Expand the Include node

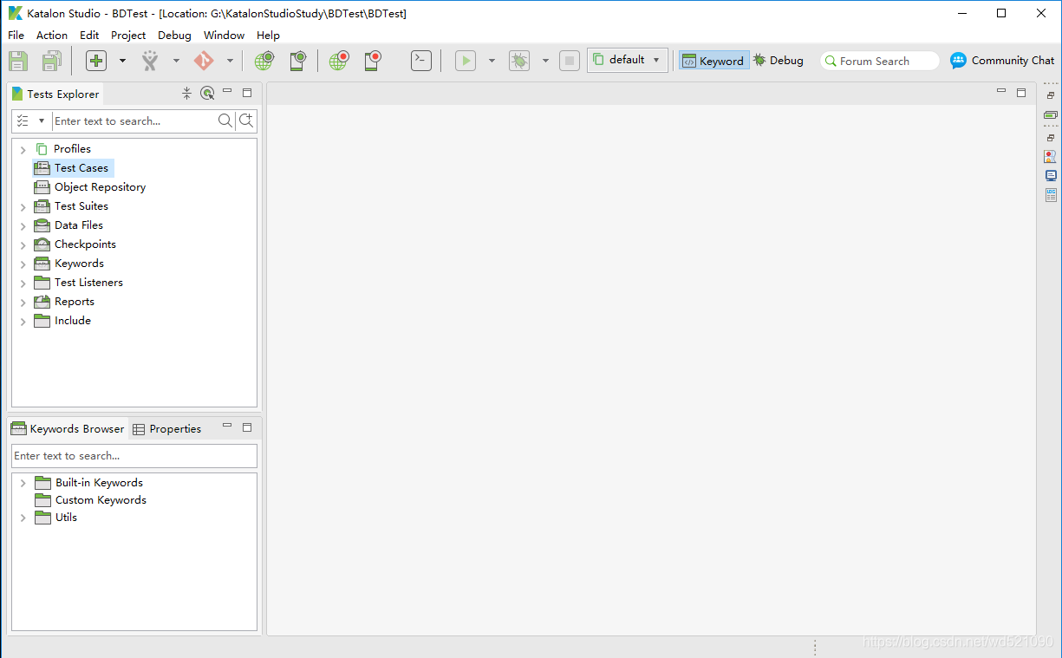tap(23, 322)
